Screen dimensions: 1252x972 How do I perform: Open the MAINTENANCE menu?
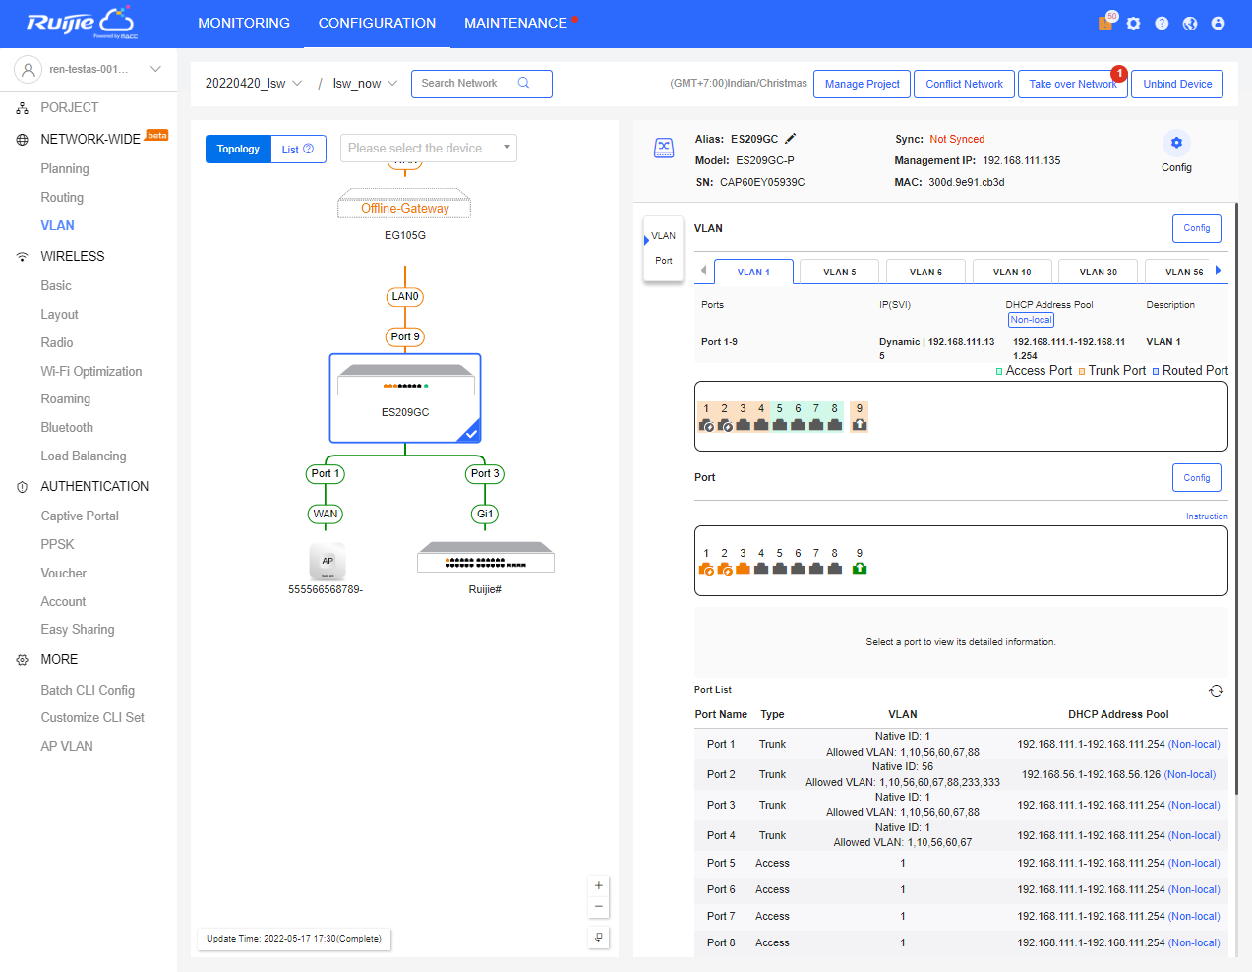[515, 23]
